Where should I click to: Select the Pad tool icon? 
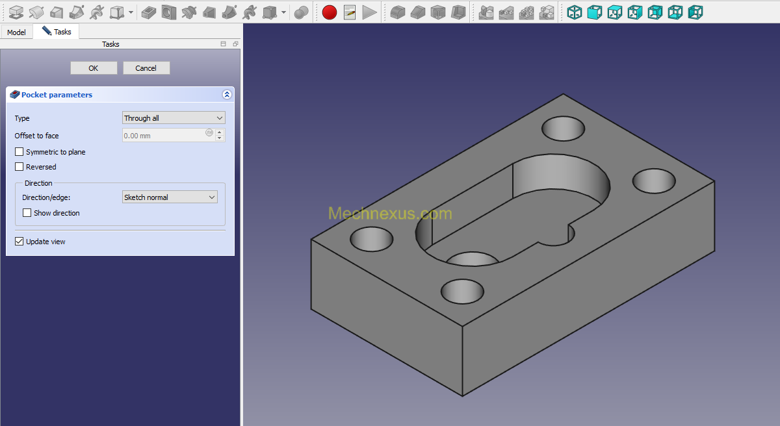[x=16, y=12]
